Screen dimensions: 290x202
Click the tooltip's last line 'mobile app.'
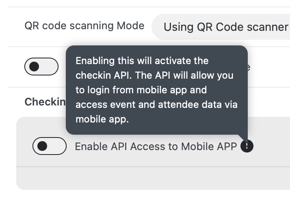pyautogui.click(x=102, y=120)
